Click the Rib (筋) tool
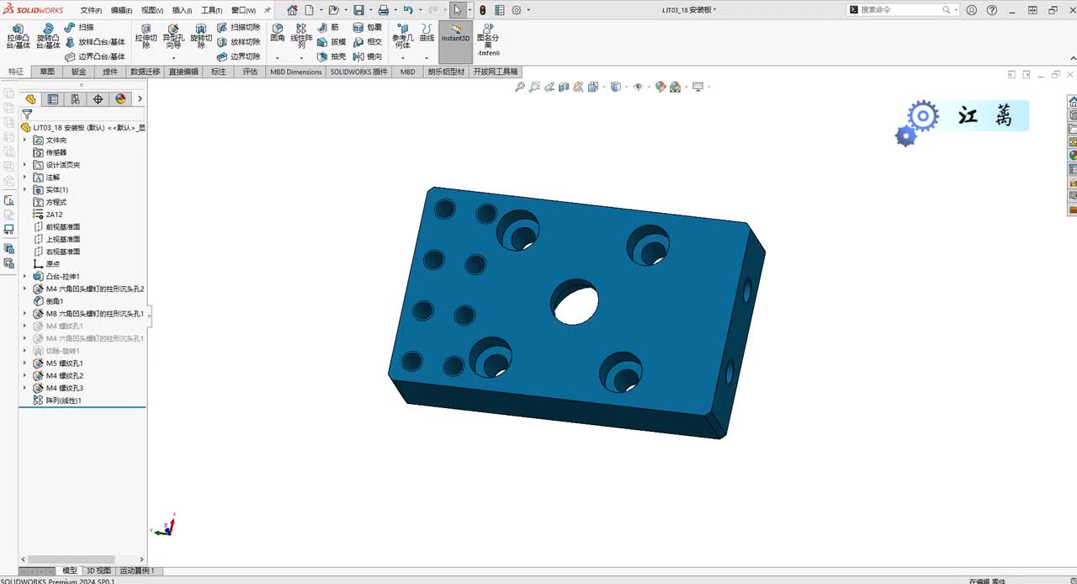 point(328,27)
